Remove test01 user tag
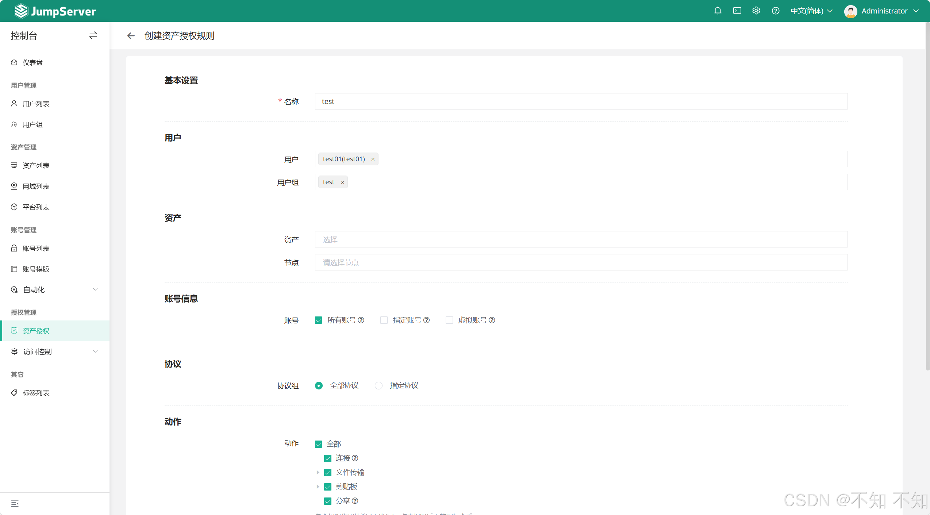 coord(373,160)
